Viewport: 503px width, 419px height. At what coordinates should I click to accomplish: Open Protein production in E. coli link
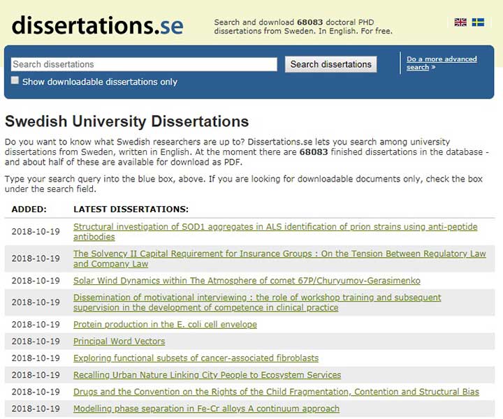[165, 325]
